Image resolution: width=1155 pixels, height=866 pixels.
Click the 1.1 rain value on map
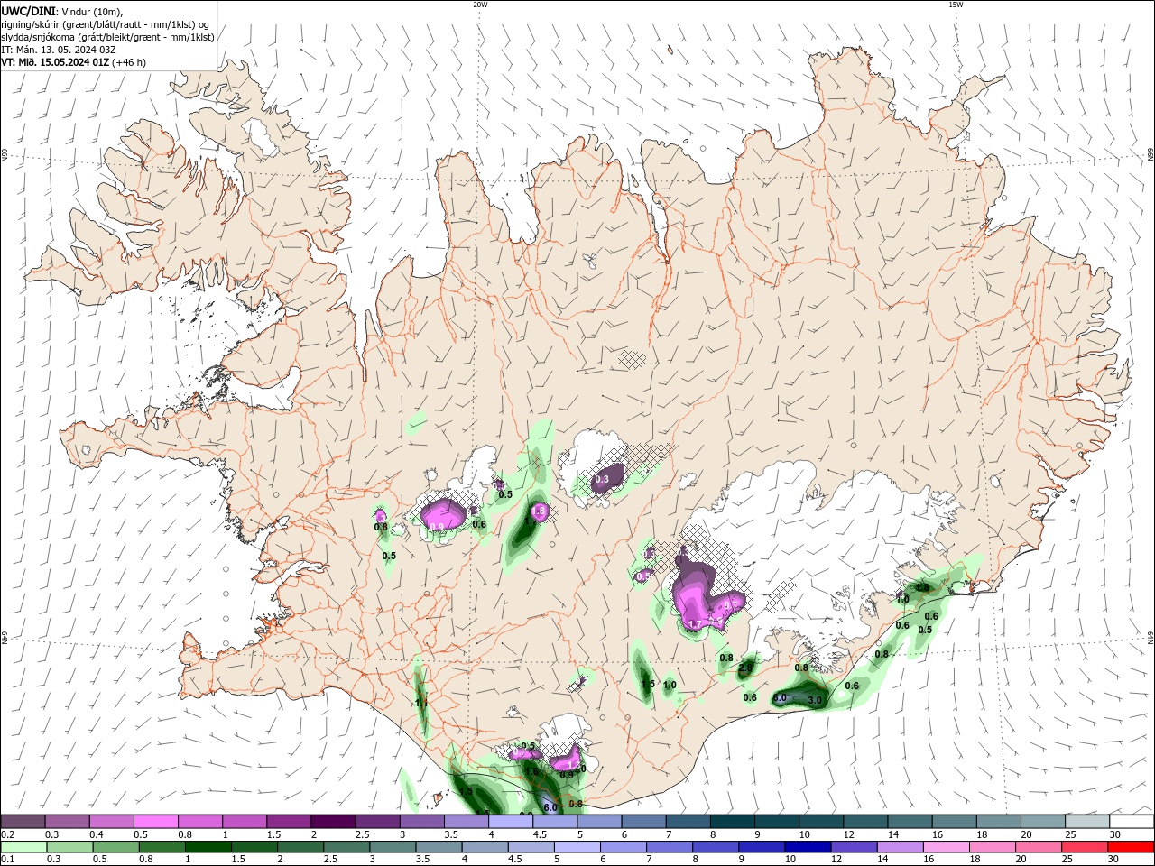pos(421,703)
